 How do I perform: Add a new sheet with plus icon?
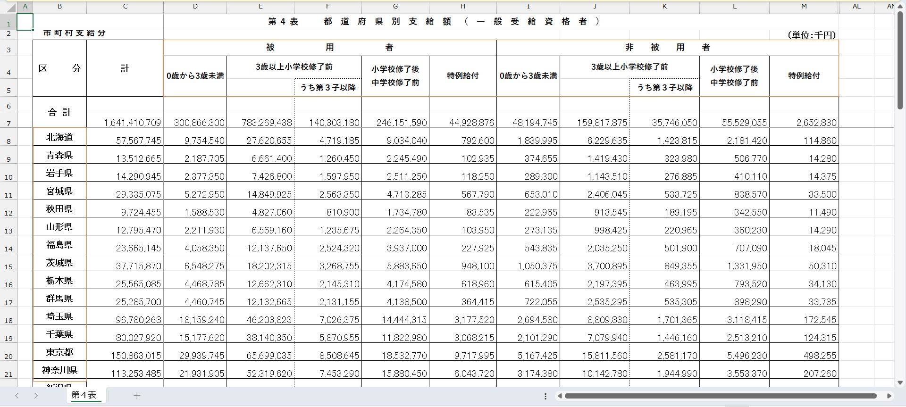tap(137, 396)
